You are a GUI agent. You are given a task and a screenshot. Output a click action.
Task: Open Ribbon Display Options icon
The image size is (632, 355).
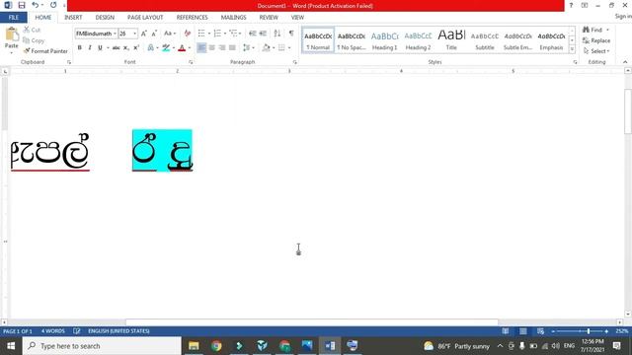pyautogui.click(x=585, y=5)
